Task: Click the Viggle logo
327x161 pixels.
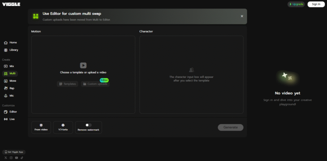Action: click(11, 4)
